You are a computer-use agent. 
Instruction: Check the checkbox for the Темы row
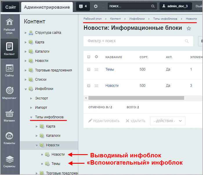(89, 69)
